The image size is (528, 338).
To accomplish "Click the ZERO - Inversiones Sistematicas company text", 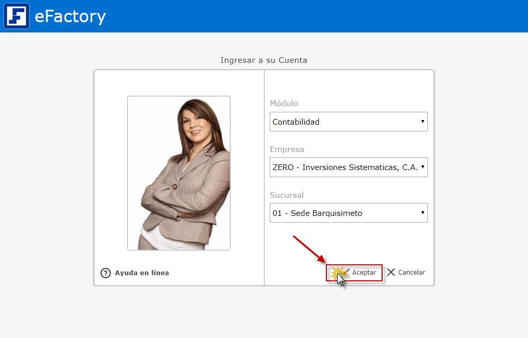I will [x=344, y=167].
